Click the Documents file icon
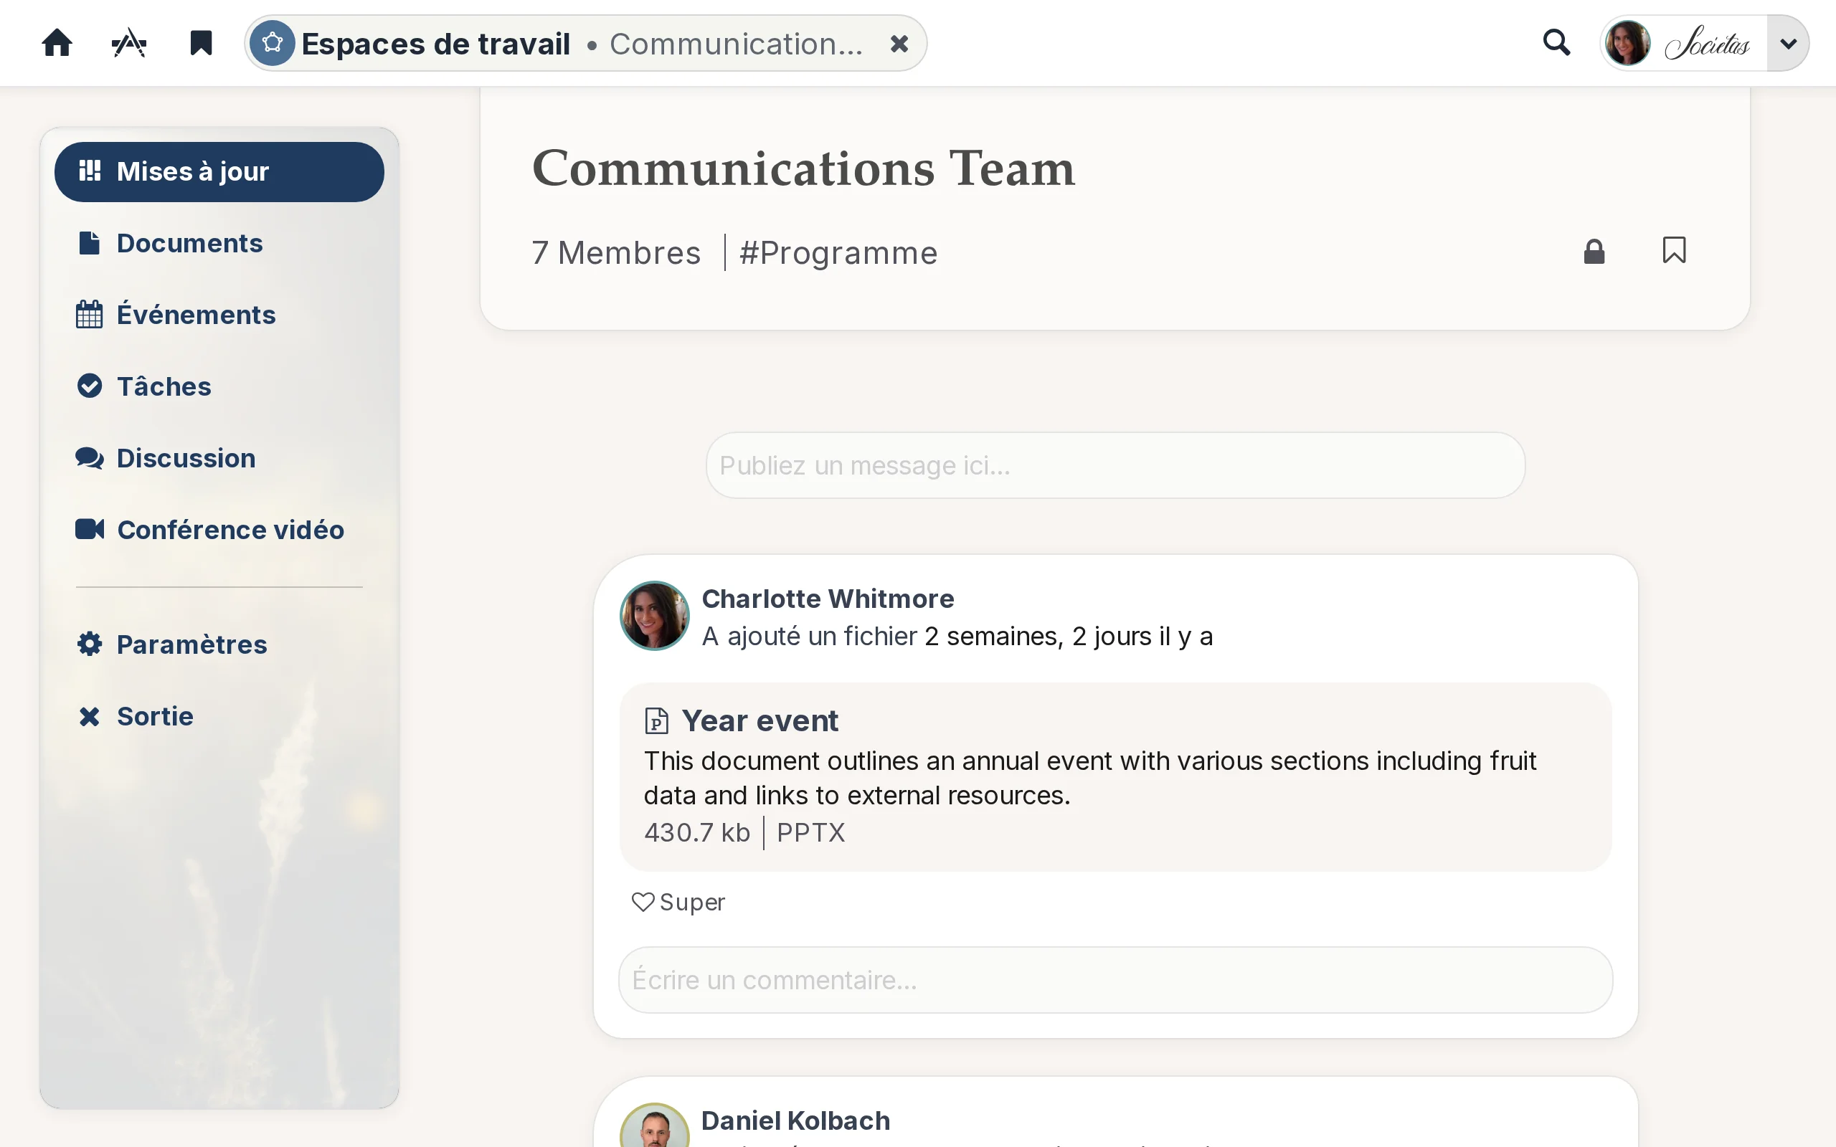Screen dimensions: 1836x1147 click(90, 244)
